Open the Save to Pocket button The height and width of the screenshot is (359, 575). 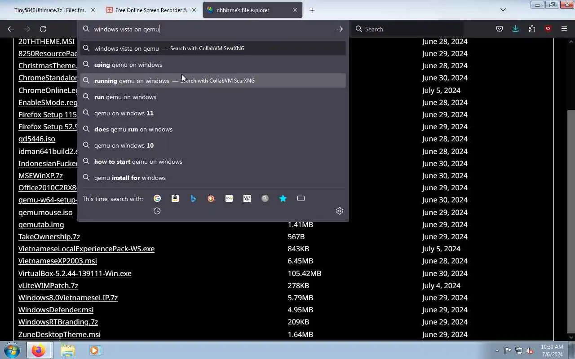tap(500, 29)
